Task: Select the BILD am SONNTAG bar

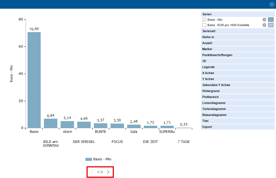Action: [51, 123]
